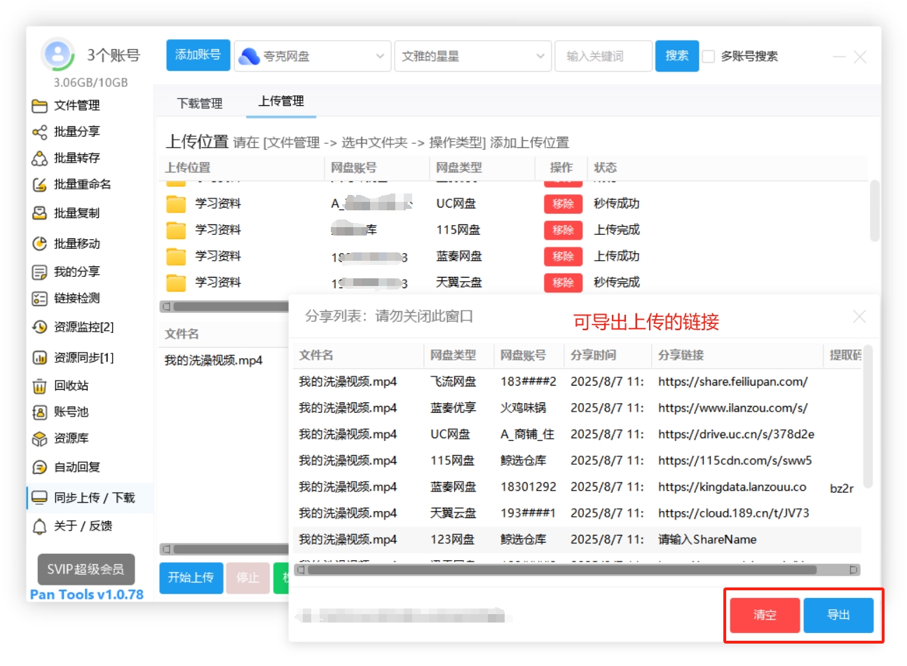Select 批量重命名 rename icon

point(39,185)
